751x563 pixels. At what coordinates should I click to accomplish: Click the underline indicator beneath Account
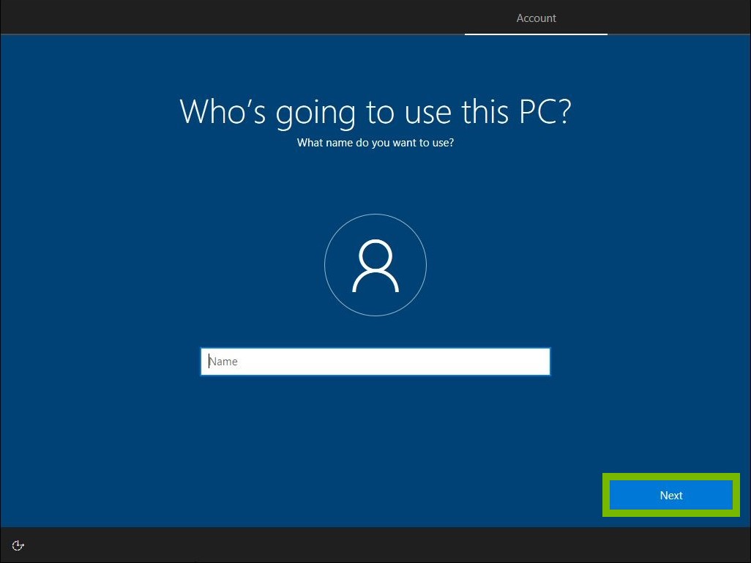[x=536, y=35]
